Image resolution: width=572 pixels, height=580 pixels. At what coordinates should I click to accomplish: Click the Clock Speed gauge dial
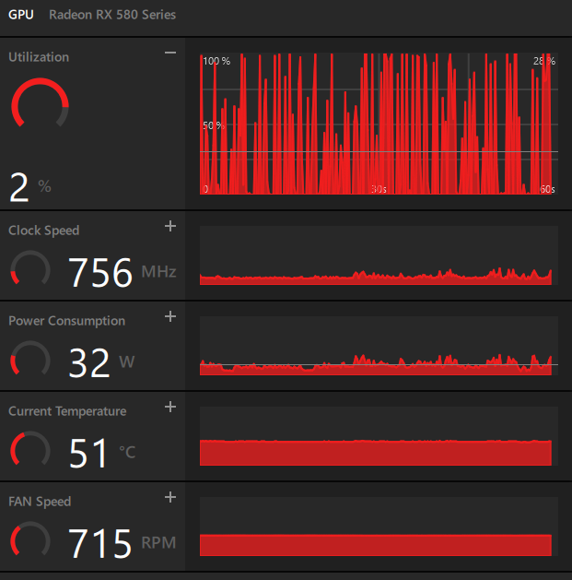[30, 267]
